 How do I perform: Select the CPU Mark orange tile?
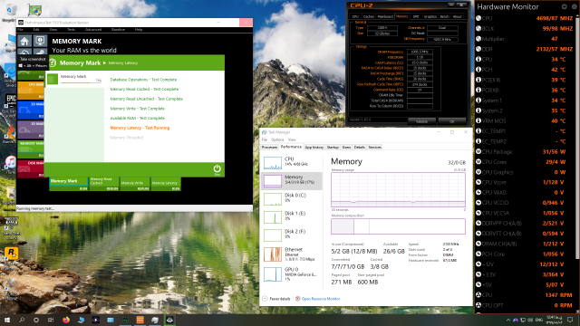pyautogui.click(x=31, y=91)
